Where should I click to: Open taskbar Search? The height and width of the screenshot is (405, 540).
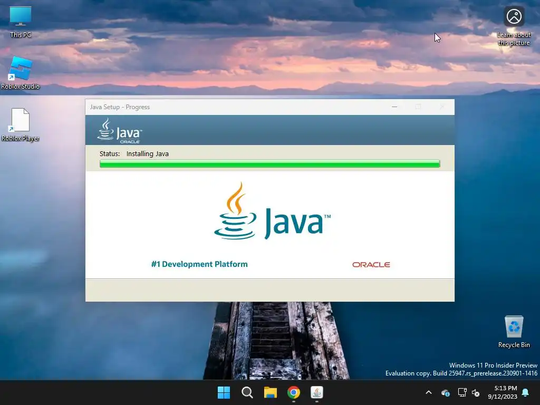(x=247, y=392)
